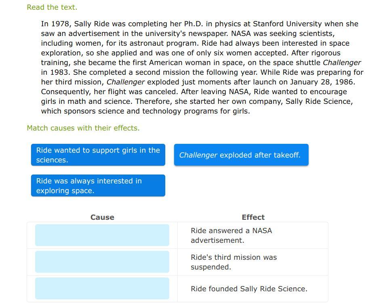Click the 'Read the text.' heading

tap(52, 7)
